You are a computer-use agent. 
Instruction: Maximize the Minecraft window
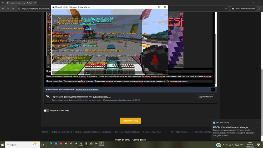coord(159,7)
